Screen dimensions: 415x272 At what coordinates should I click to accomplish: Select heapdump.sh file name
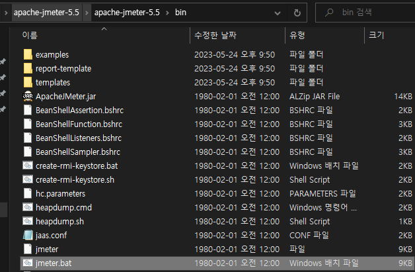point(60,221)
